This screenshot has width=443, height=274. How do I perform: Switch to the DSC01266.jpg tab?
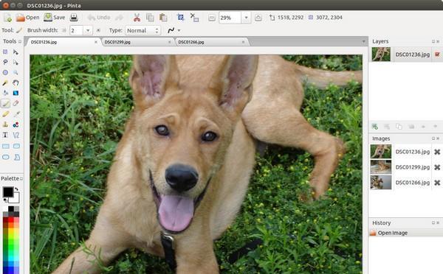pos(211,42)
